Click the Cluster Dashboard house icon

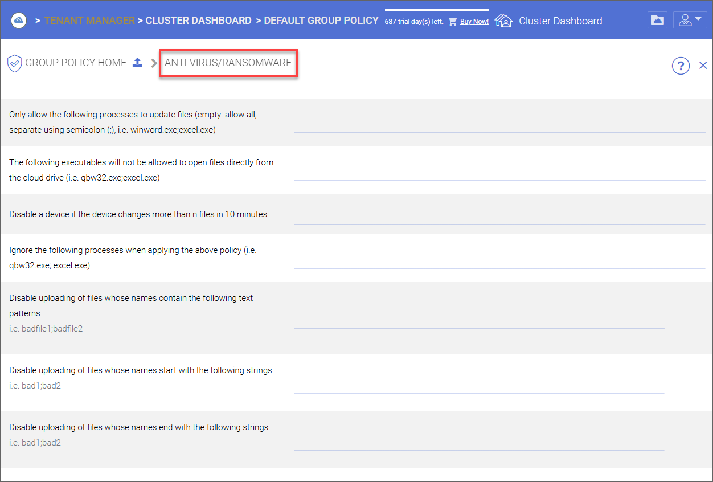(x=503, y=21)
